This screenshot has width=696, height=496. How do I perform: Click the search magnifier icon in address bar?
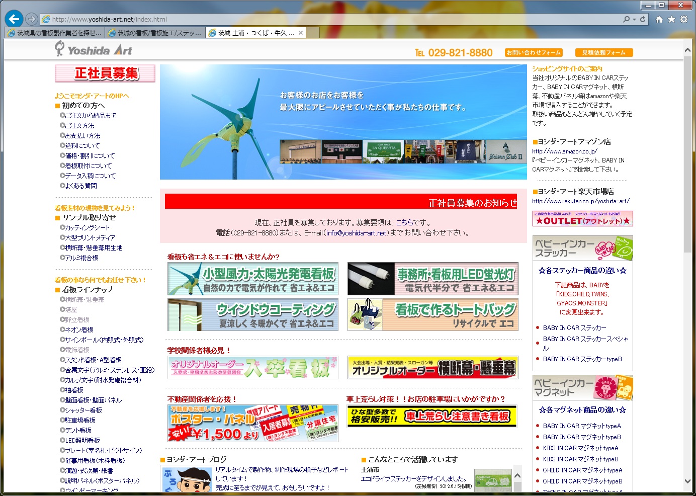point(626,19)
